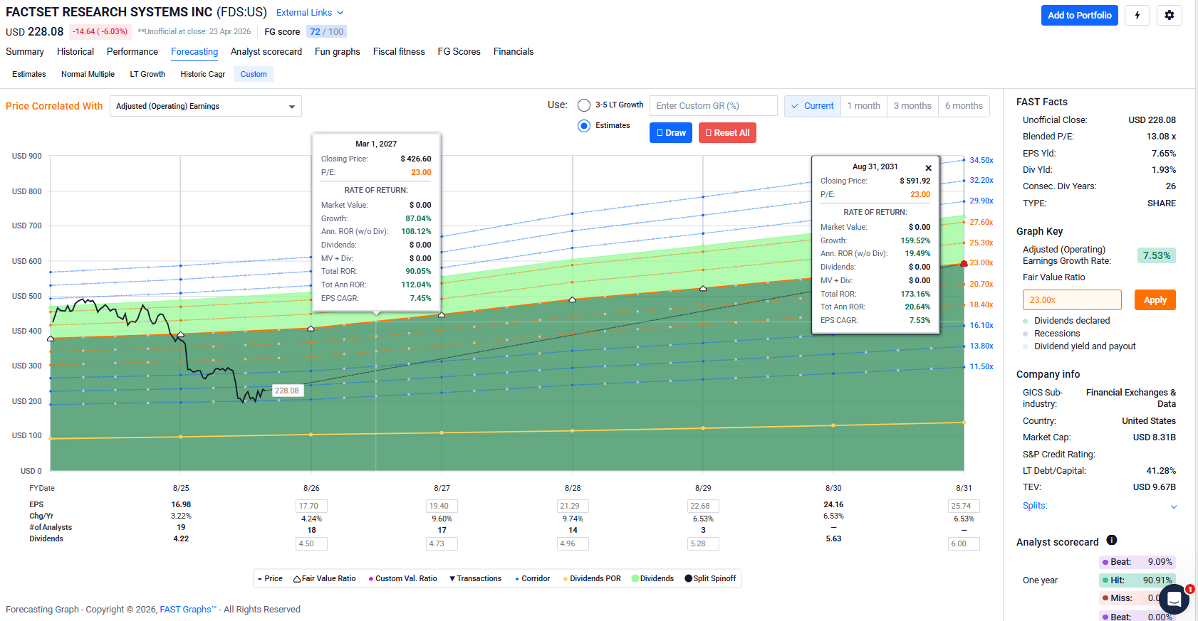Open the Historical tab

click(x=75, y=52)
